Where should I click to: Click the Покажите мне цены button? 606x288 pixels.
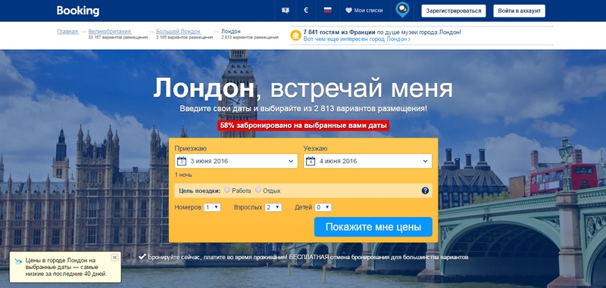(x=373, y=227)
